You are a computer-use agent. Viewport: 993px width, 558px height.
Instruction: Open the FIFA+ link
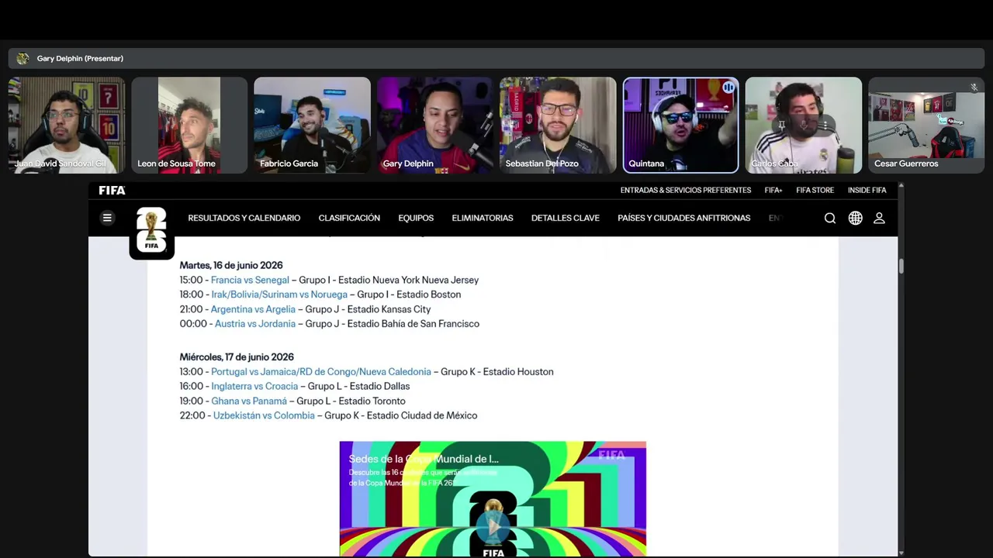point(773,190)
